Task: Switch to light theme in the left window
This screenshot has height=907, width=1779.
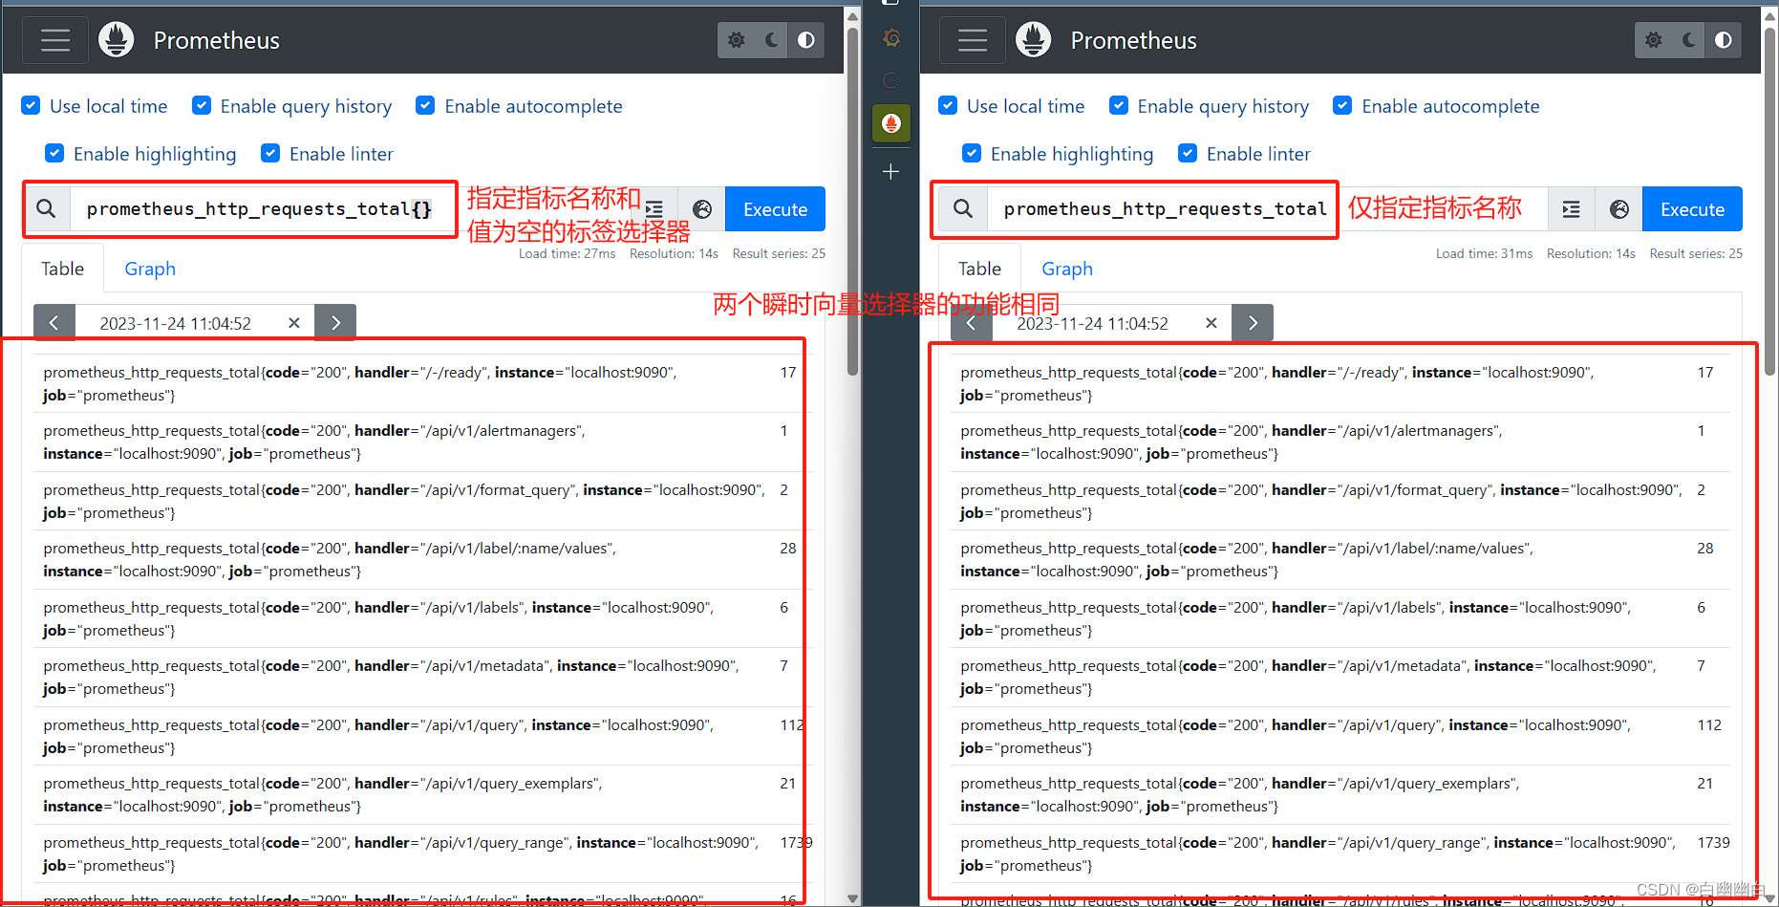Action: [737, 40]
